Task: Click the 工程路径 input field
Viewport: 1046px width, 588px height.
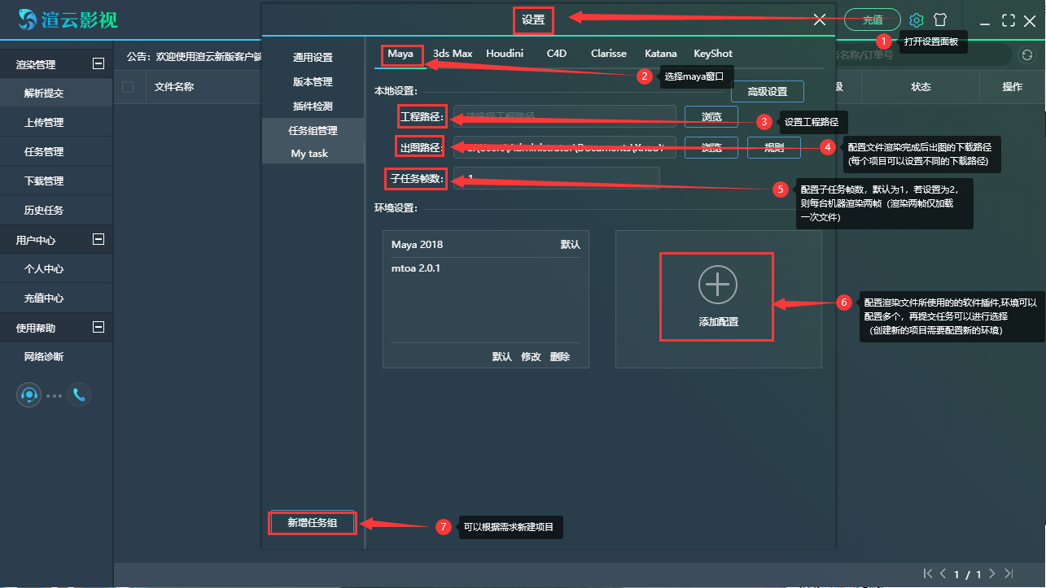Action: (565, 117)
